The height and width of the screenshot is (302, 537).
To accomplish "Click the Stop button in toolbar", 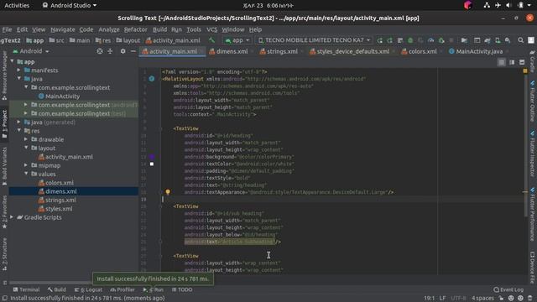I will (x=451, y=40).
